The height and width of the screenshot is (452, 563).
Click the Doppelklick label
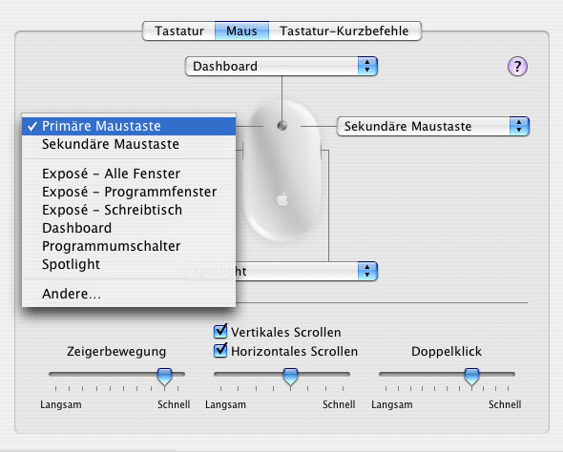click(447, 351)
